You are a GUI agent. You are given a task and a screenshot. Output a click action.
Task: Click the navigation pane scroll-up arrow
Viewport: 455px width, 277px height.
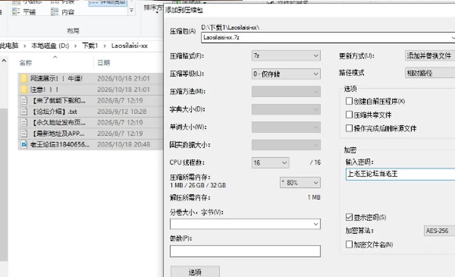[4, 61]
